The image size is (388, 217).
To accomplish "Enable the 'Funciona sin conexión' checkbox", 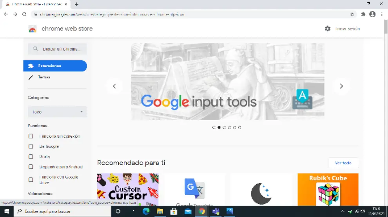I will [x=31, y=136].
